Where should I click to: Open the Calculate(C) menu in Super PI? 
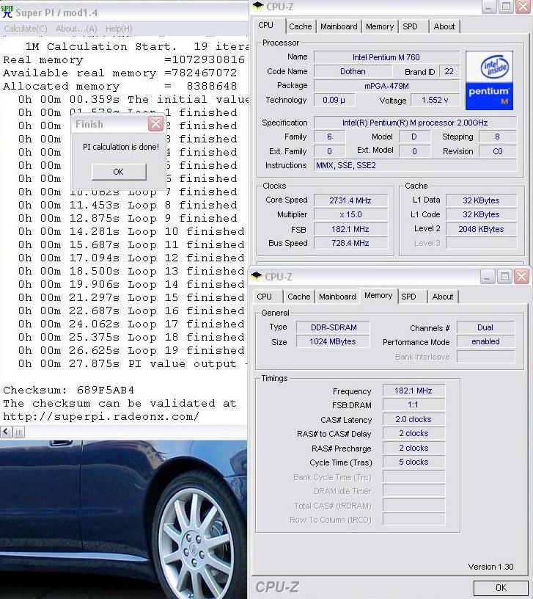(26, 29)
